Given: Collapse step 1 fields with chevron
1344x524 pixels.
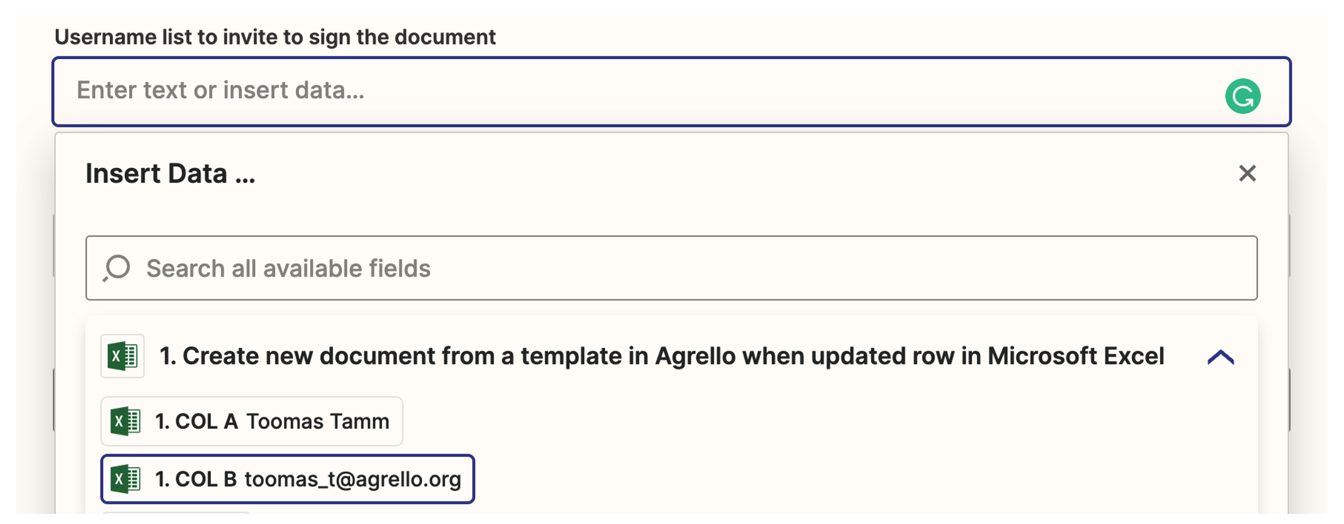Looking at the screenshot, I should click(1221, 357).
